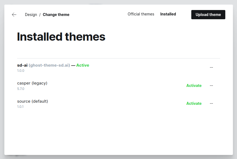Screen dimensions: 237x159
Task: Go back using the left arrow icon
Action: 14,15
